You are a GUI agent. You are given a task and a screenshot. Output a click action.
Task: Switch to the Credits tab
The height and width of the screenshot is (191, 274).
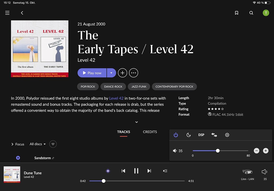(x=150, y=132)
